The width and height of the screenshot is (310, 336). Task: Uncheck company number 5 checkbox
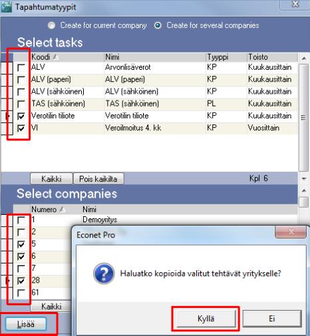pyautogui.click(x=21, y=244)
